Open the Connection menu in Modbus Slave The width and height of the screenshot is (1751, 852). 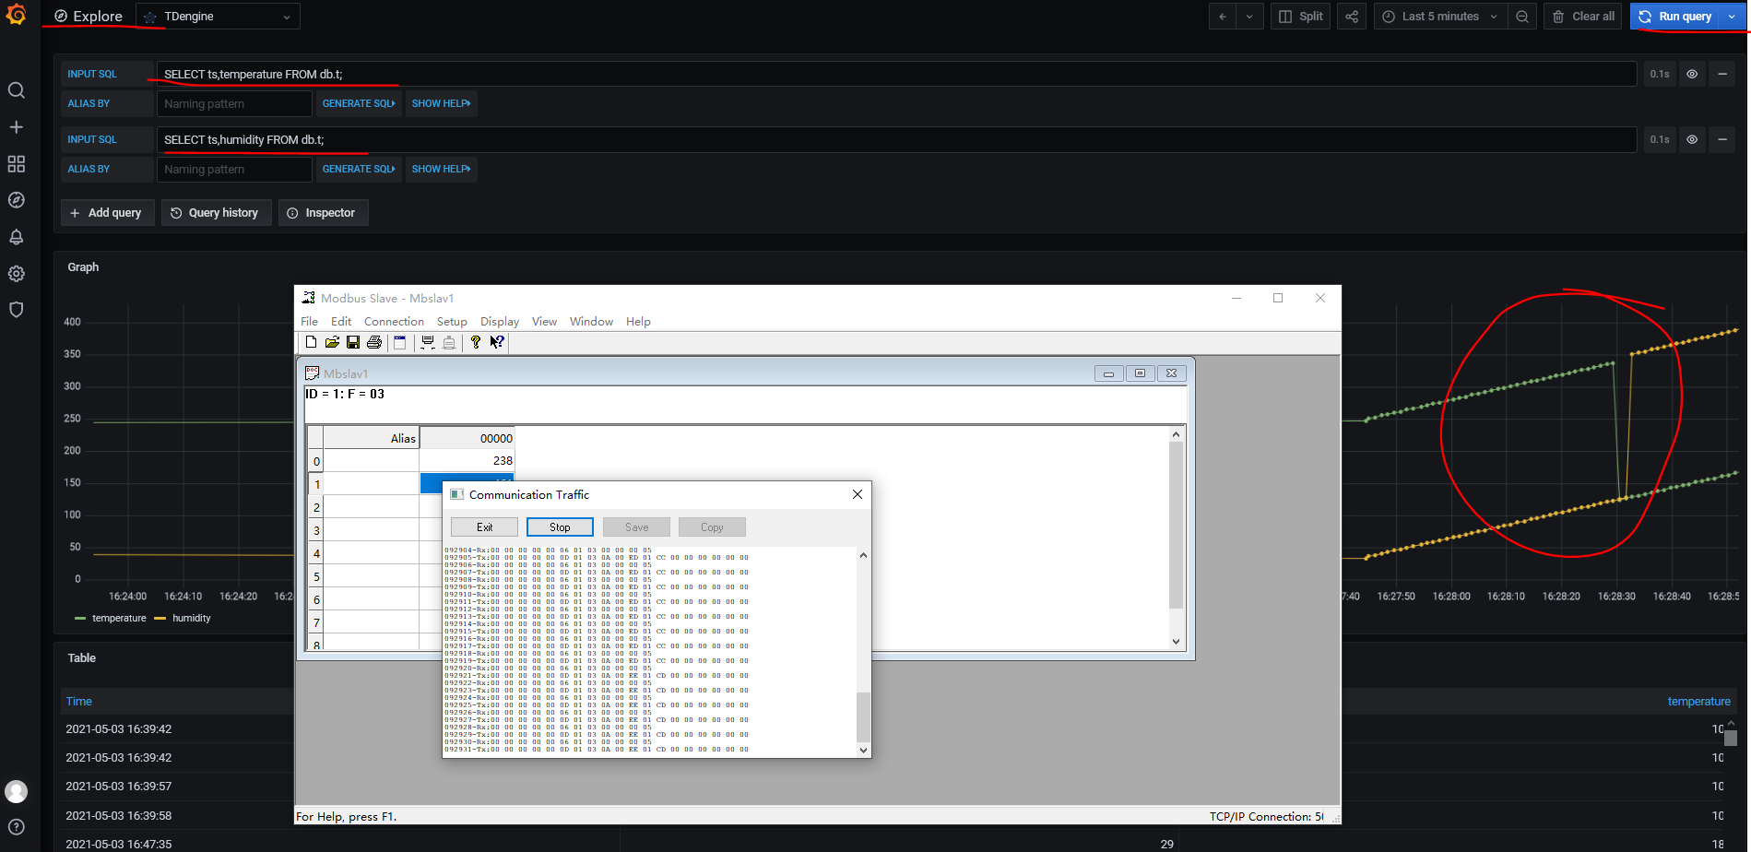[394, 321]
